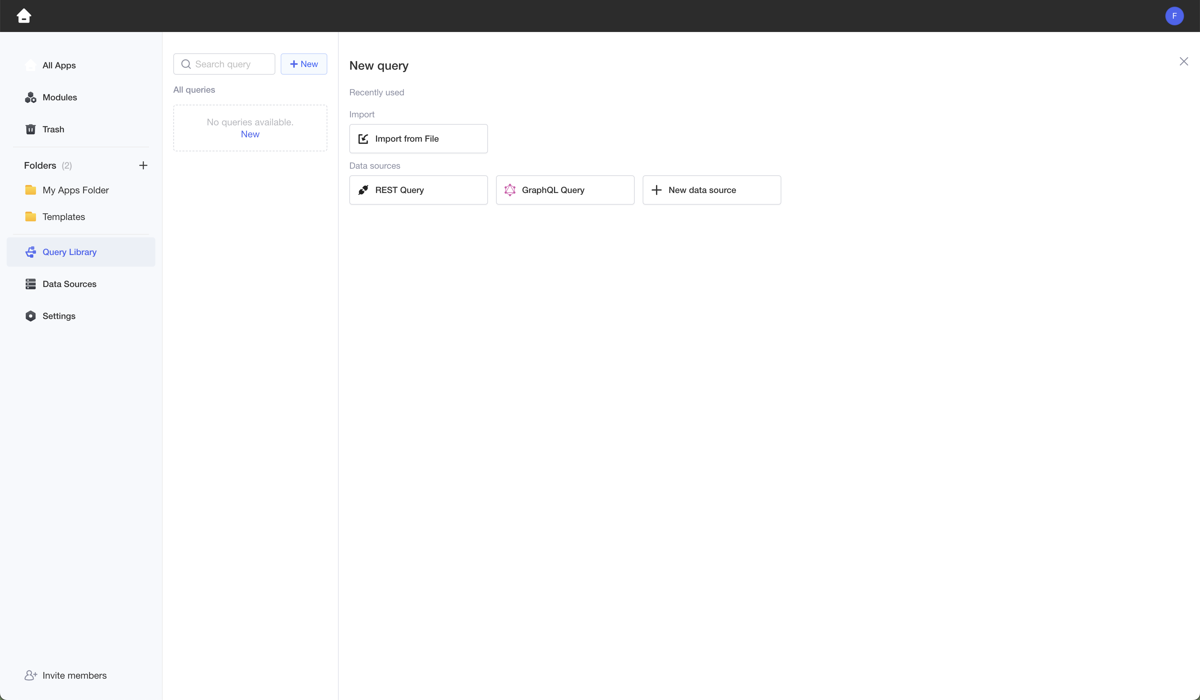Viewport: 1200px width, 700px height.
Task: Click the Trash bin icon
Action: click(30, 130)
